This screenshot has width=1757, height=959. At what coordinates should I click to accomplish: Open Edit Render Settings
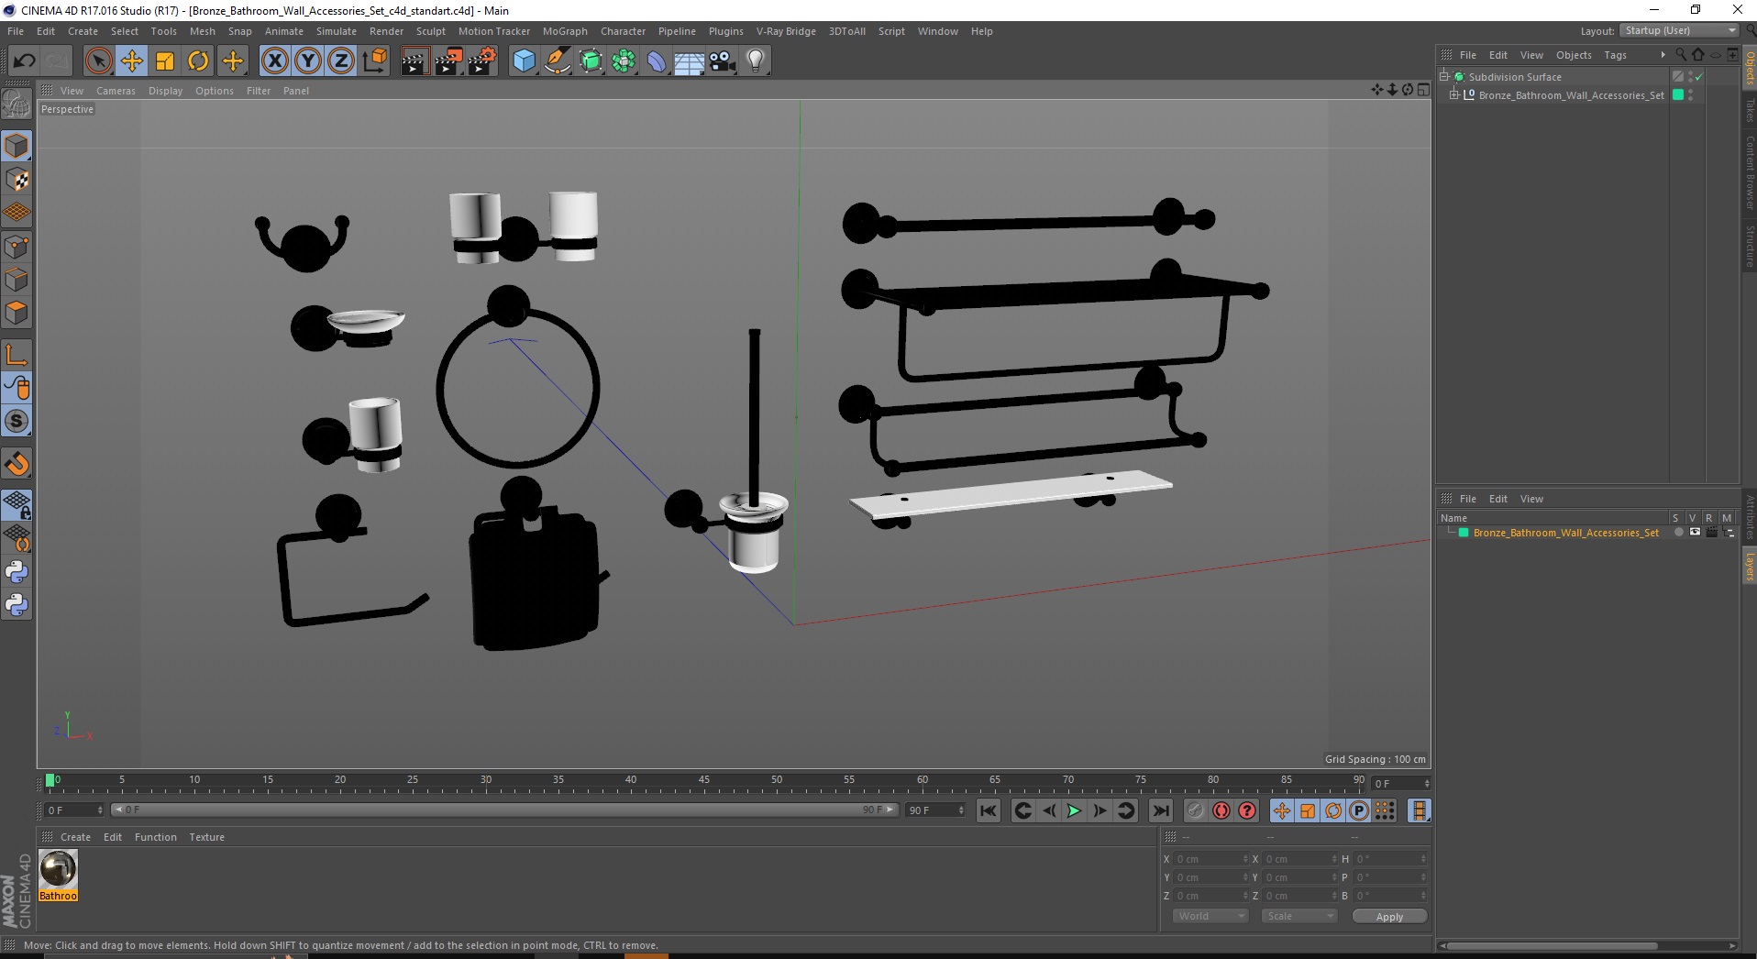tap(482, 61)
